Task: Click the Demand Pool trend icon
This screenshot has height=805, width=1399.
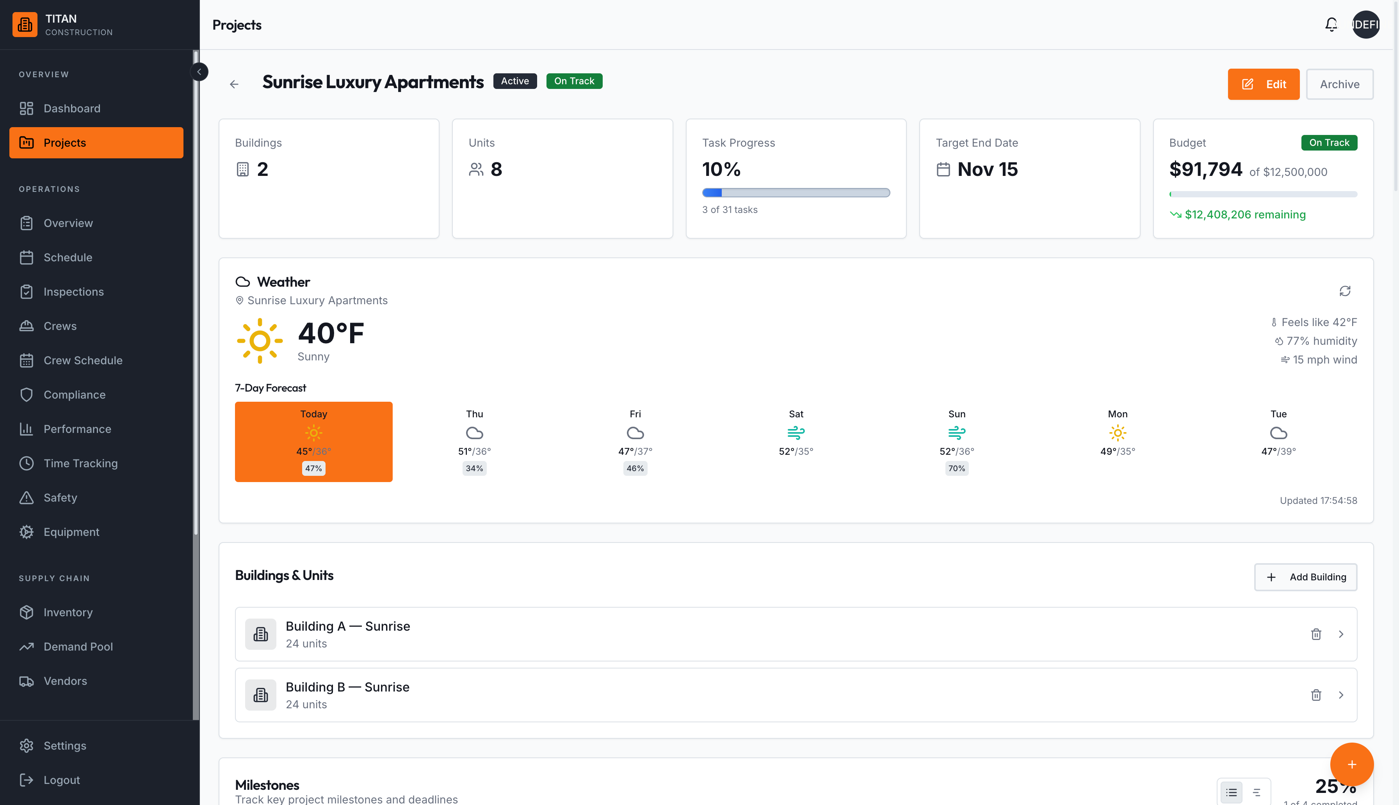Action: tap(27, 646)
